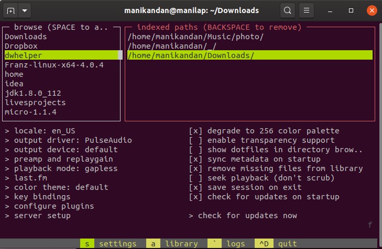
Task: Change color theme: default
Action: pyautogui.click(x=56, y=187)
